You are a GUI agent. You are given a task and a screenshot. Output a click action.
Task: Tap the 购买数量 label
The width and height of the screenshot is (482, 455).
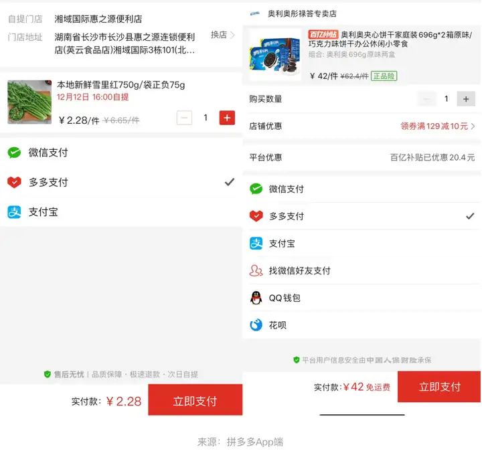266,99
